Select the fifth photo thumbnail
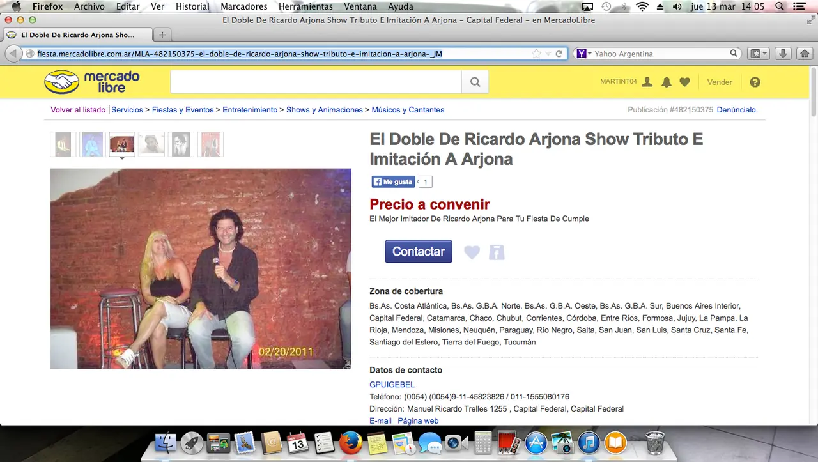The image size is (818, 462). tap(181, 144)
